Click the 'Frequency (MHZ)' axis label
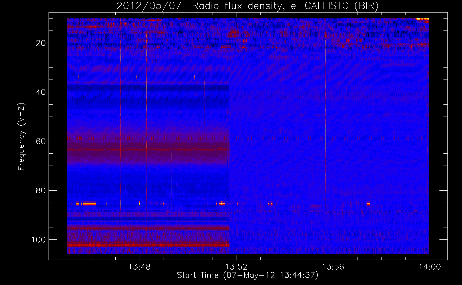This screenshot has width=462, height=285. [x=21, y=137]
